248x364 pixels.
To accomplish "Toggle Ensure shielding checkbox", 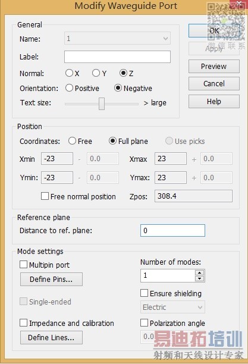I will click(144, 293).
